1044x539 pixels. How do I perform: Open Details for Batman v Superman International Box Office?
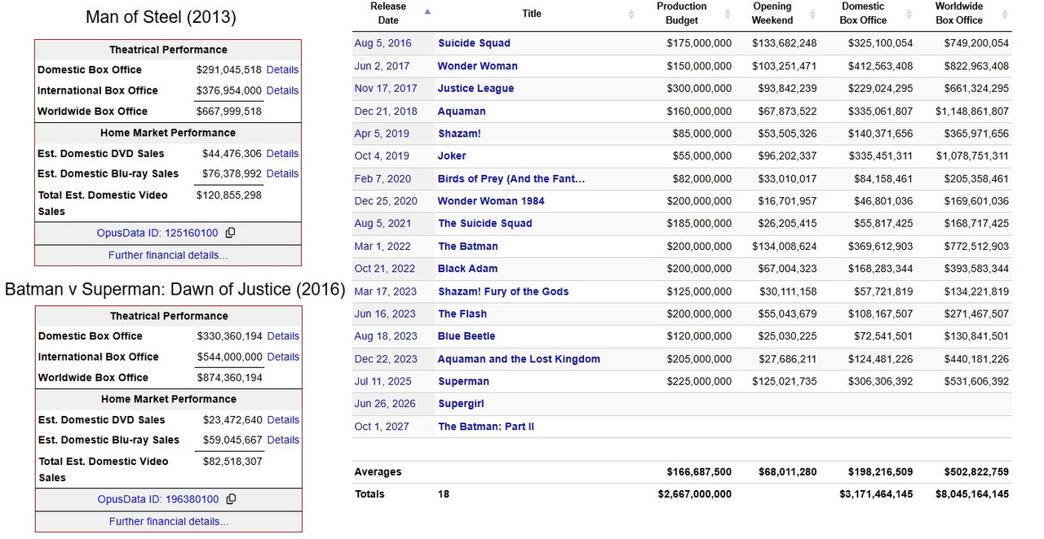283,357
